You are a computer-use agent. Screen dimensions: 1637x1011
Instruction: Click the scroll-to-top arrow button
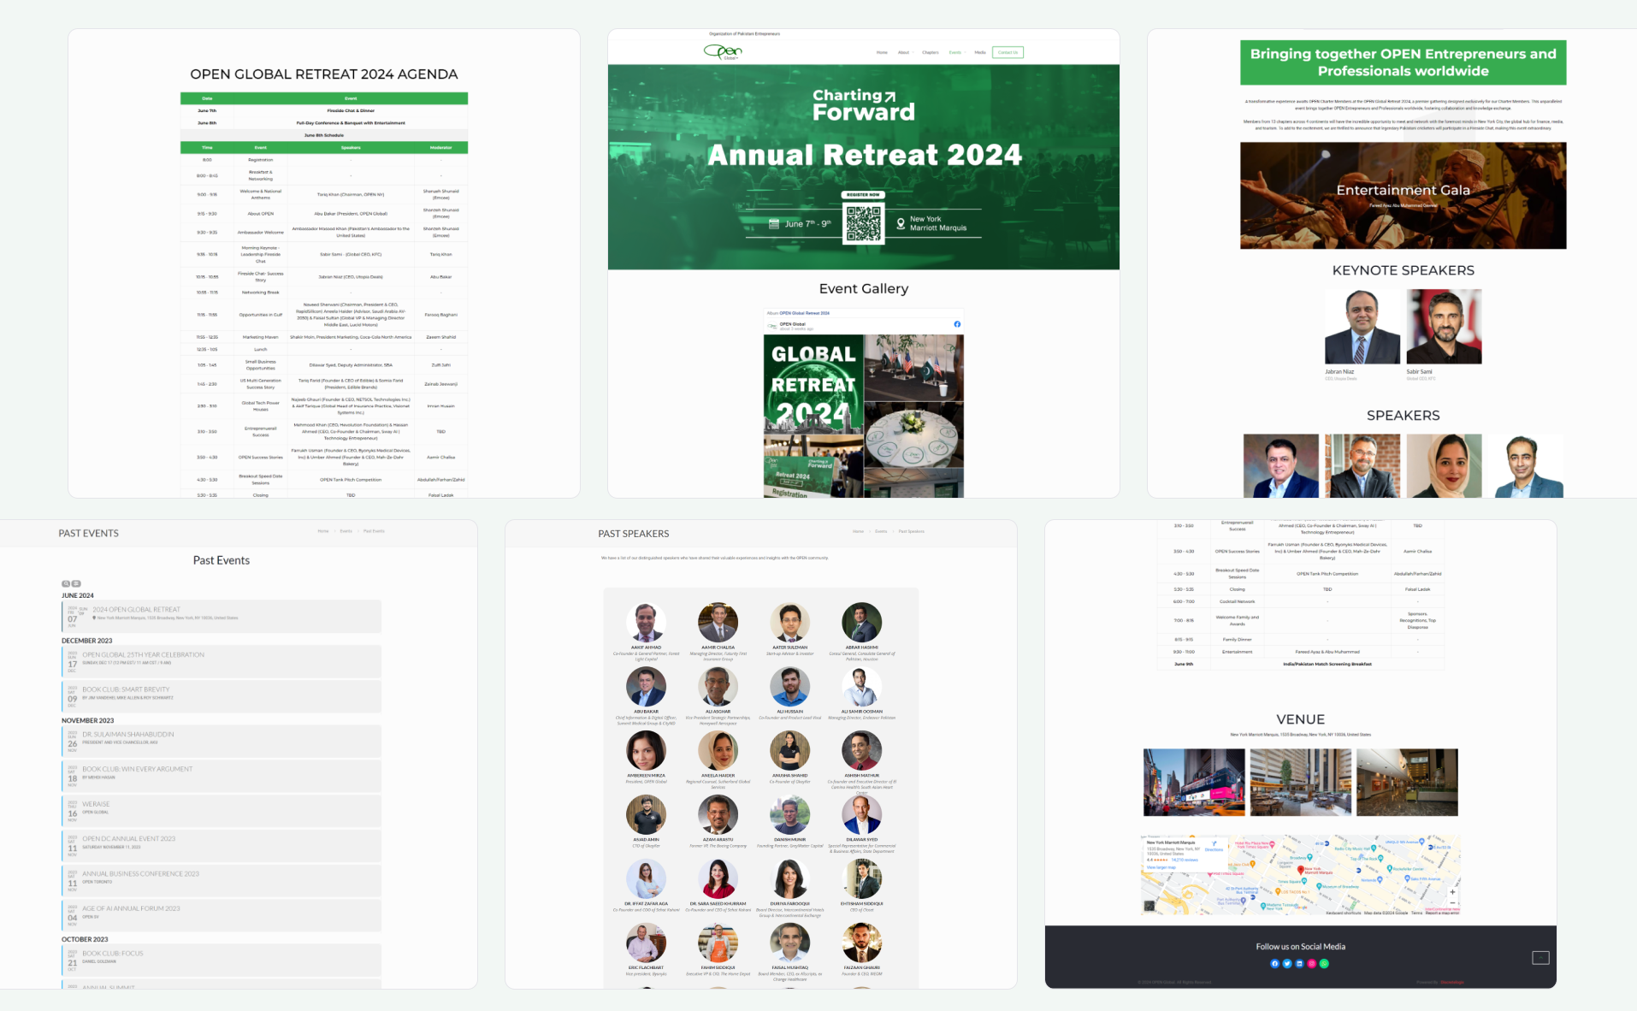(1540, 958)
